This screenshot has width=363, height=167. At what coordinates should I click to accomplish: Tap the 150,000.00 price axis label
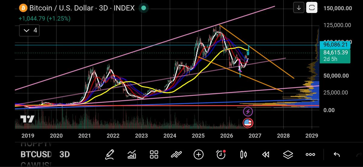point(337,8)
